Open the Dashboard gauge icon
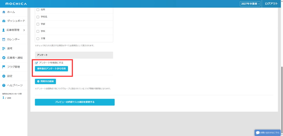The height and width of the screenshot is (136, 283). (x=4, y=21)
